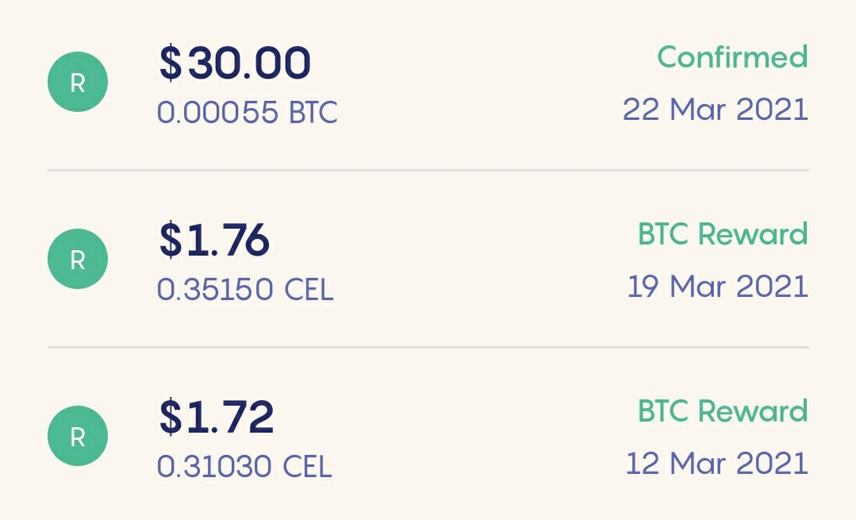
Task: Open the 22 Mar 2021 date entry
Action: pyautogui.click(x=716, y=110)
